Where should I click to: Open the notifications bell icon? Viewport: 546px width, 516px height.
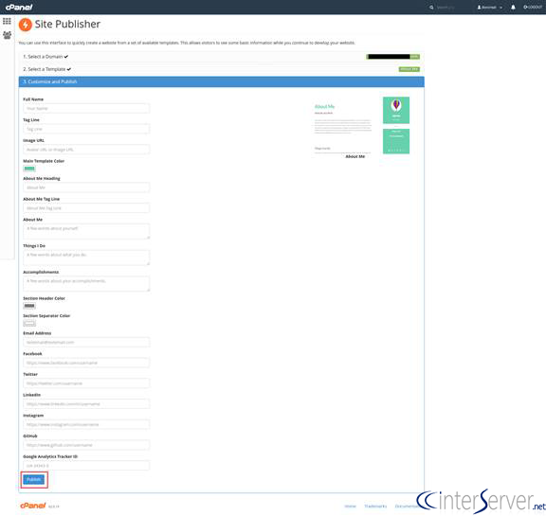[513, 8]
